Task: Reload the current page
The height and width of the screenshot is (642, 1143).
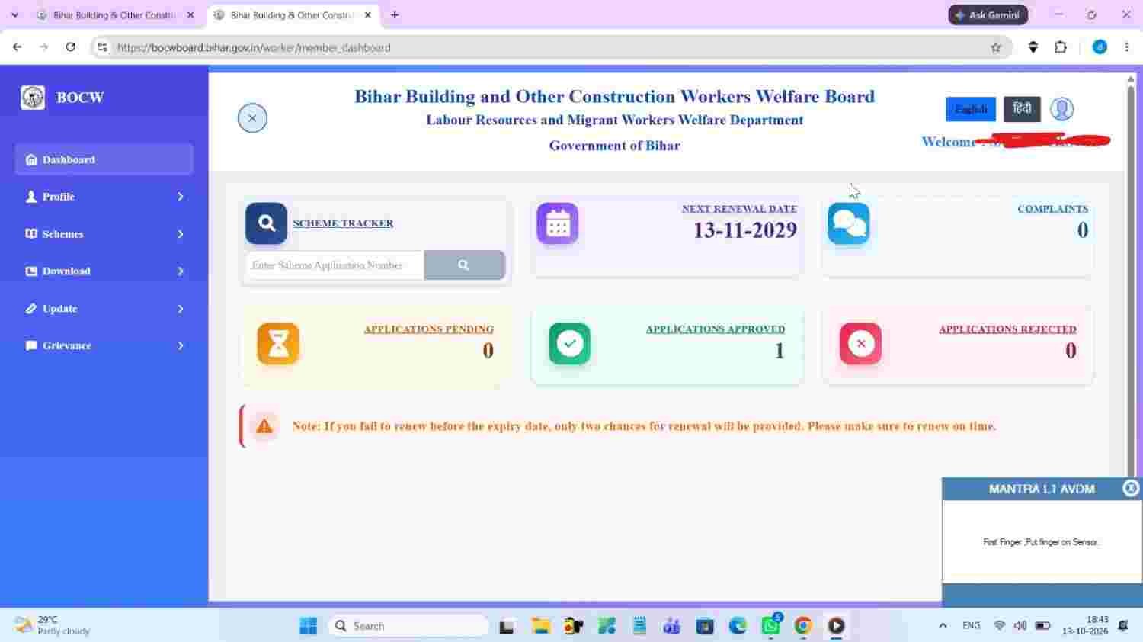Action: coord(70,47)
